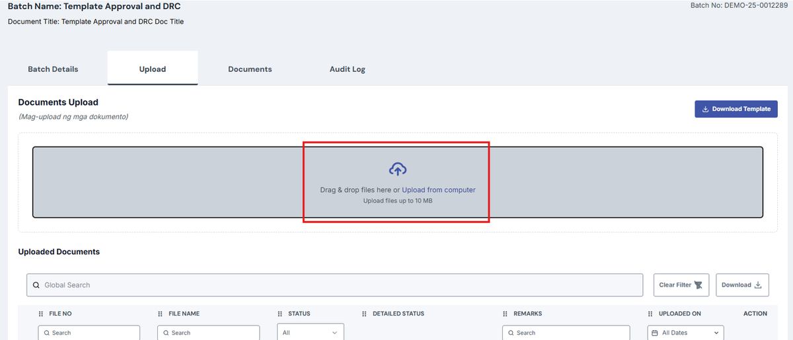Click the cloud upload icon
This screenshot has width=793, height=340.
pyautogui.click(x=397, y=170)
